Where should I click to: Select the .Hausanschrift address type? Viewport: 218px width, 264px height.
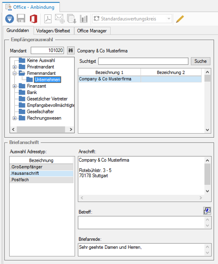pyautogui.click(x=41, y=174)
